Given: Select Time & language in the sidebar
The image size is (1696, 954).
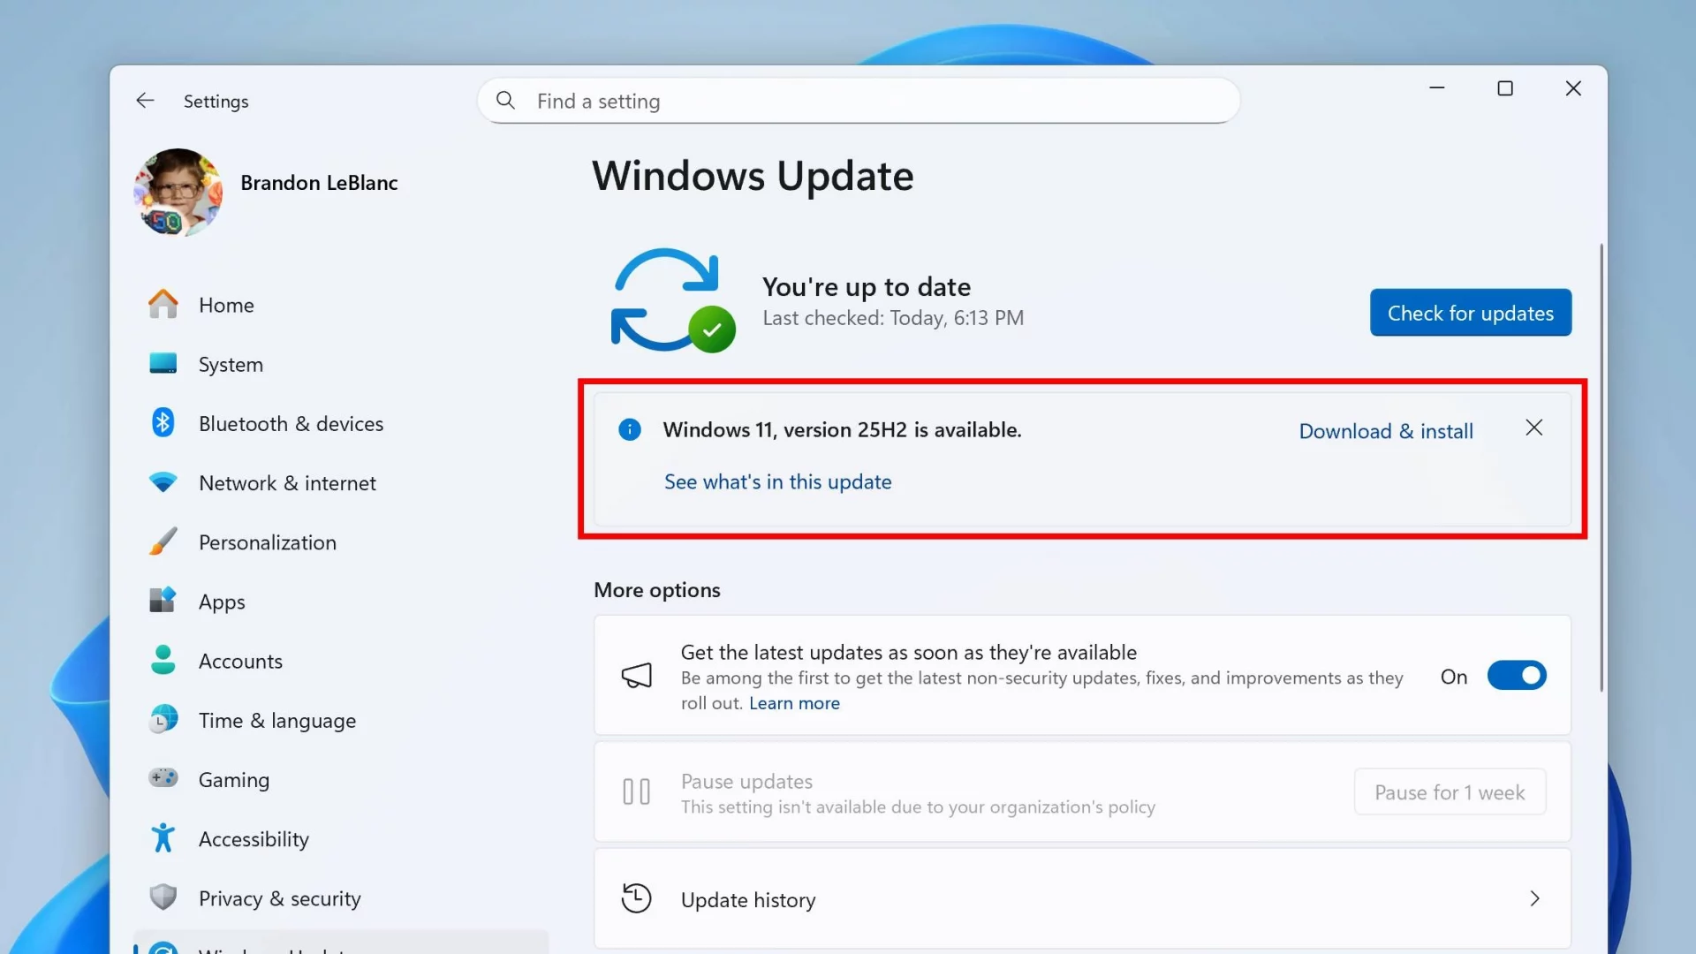Looking at the screenshot, I should pos(276,720).
